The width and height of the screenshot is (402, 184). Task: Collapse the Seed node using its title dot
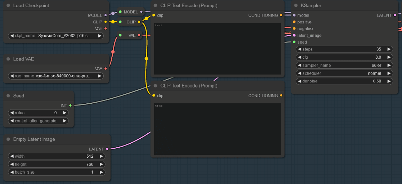click(8, 96)
